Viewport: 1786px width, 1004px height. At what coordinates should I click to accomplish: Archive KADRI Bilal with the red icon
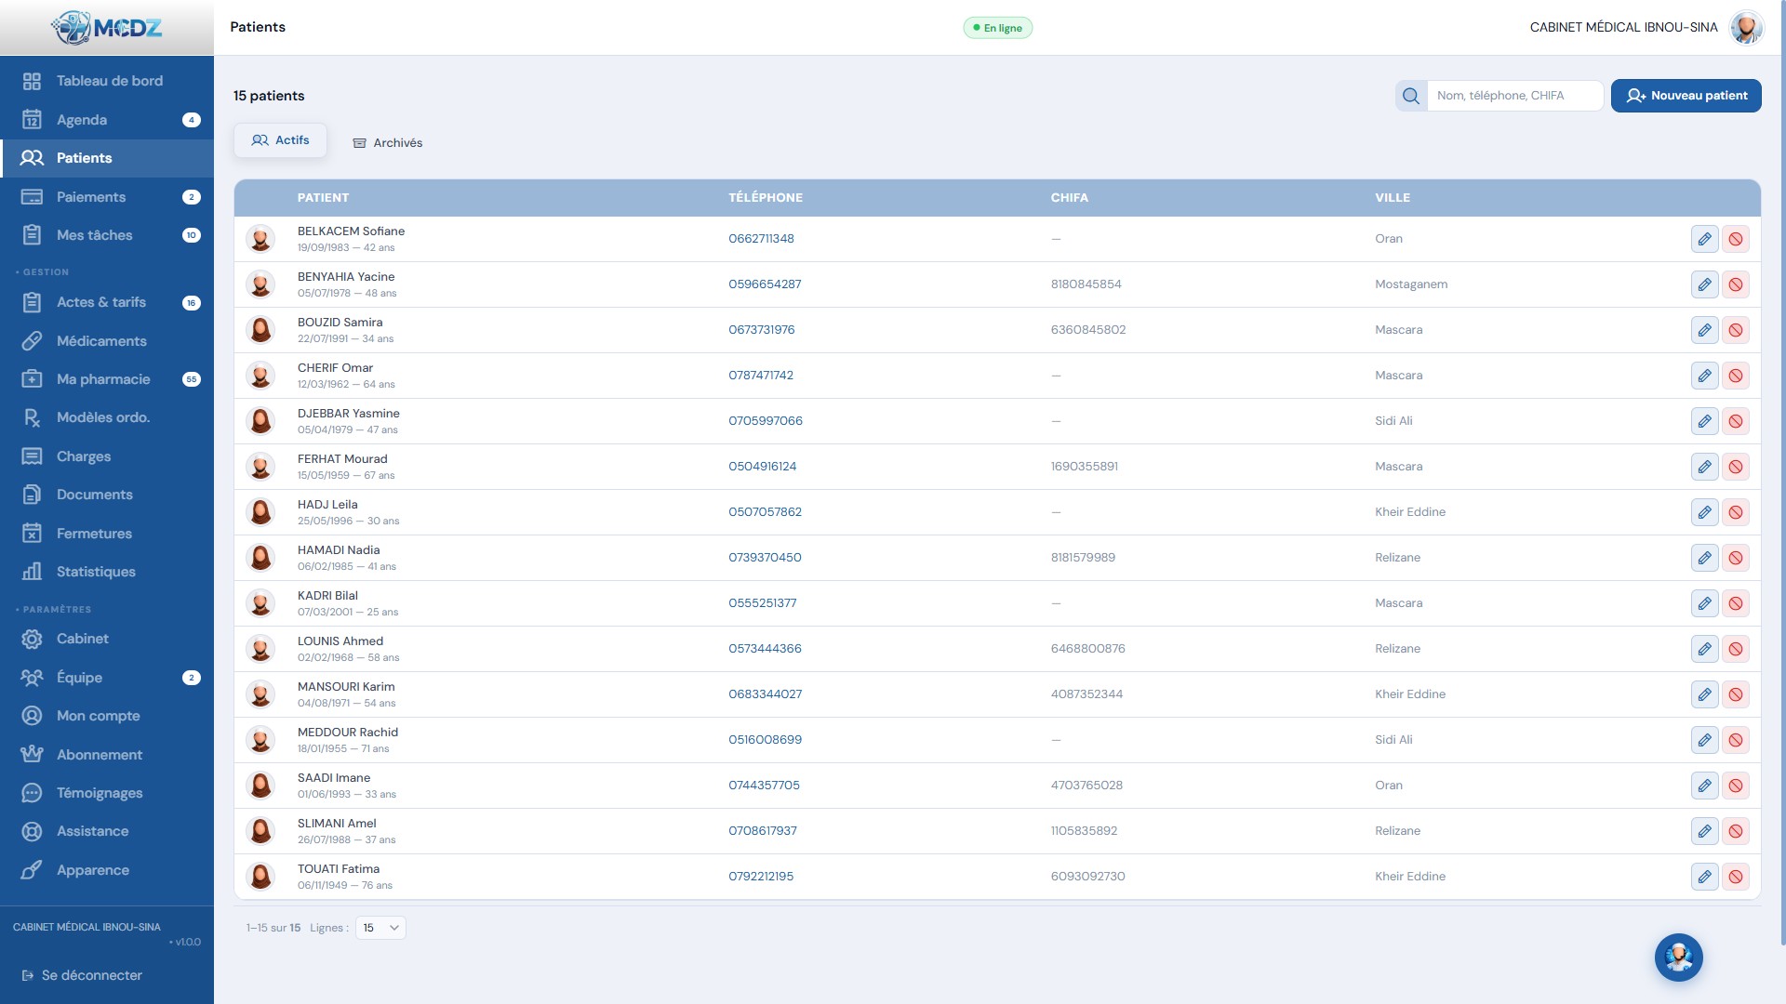[x=1735, y=603]
